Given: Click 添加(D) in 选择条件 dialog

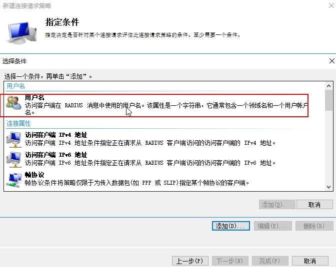Looking at the screenshot, I should (x=277, y=205).
